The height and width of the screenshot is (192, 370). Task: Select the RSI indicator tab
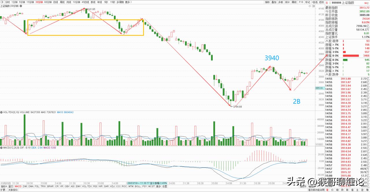coord(95,187)
